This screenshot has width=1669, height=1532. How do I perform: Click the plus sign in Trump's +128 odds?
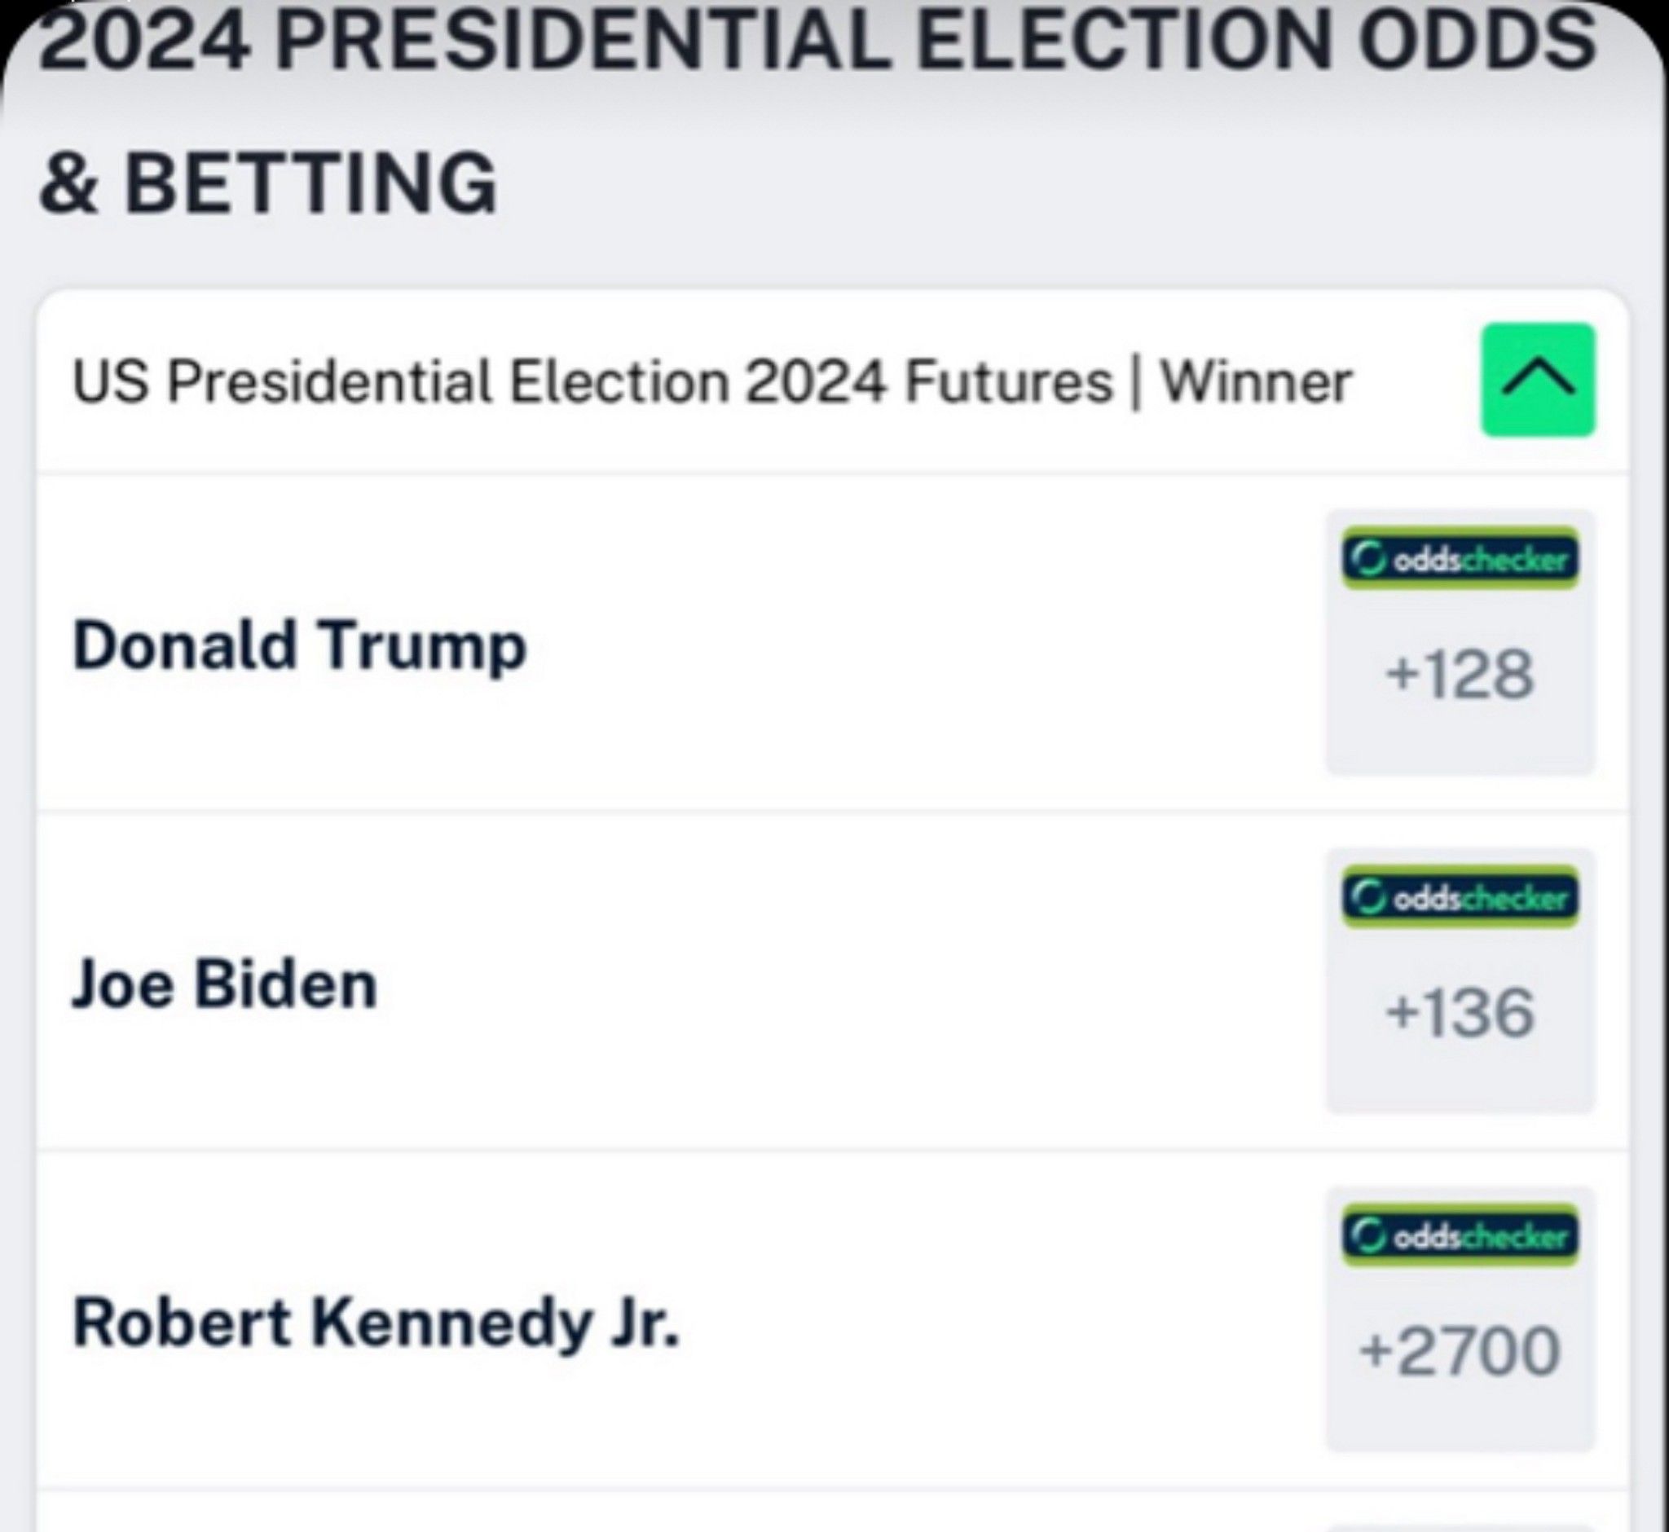pos(1399,673)
